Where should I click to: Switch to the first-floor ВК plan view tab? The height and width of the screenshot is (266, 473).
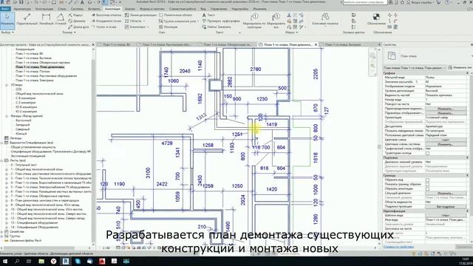point(116,44)
